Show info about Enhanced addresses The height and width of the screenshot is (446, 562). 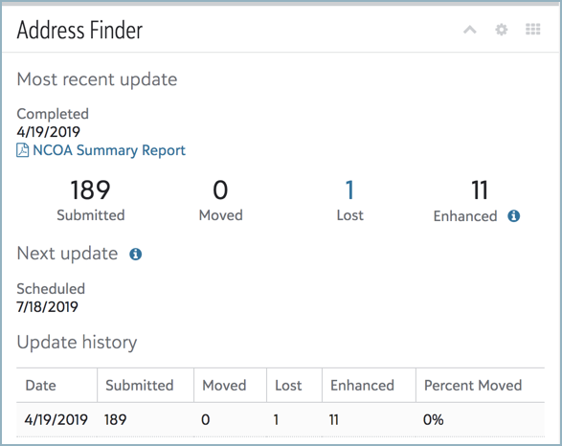[x=513, y=216]
